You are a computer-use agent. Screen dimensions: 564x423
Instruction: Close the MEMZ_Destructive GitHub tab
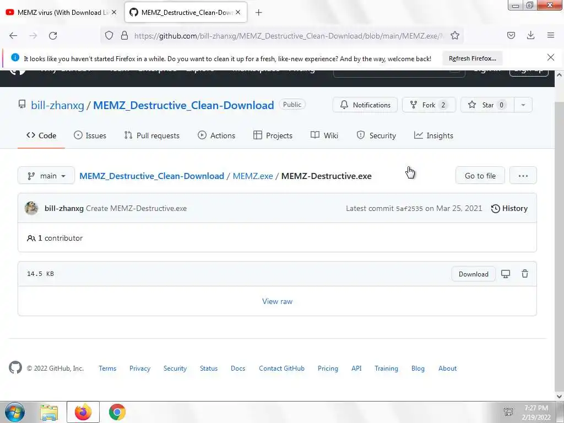click(x=238, y=12)
